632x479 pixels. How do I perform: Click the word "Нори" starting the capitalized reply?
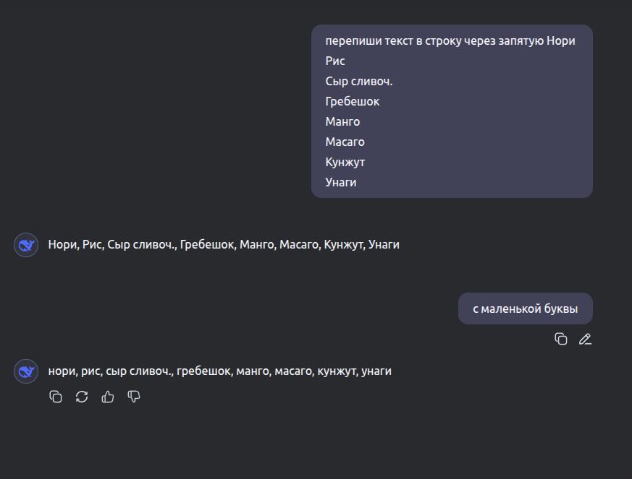(62, 245)
